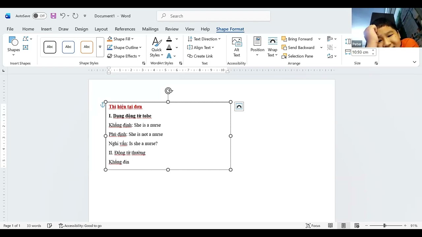This screenshot has width=422, height=237.
Task: Switch to Read Mode view
Action: coord(330,225)
